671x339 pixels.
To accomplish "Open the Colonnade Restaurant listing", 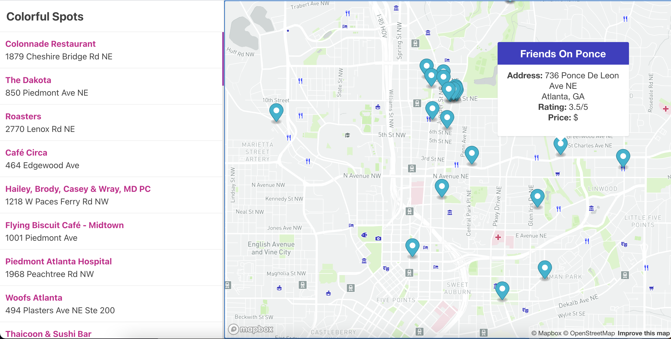I will (x=50, y=44).
